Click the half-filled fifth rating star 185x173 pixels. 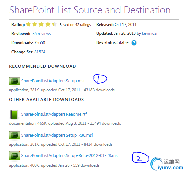54,24
